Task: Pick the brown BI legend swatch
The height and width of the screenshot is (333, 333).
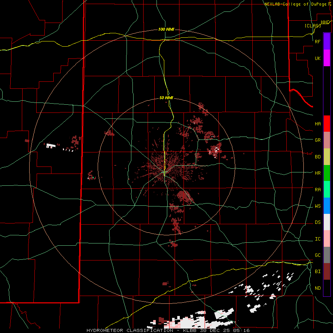Action: coord(327,272)
